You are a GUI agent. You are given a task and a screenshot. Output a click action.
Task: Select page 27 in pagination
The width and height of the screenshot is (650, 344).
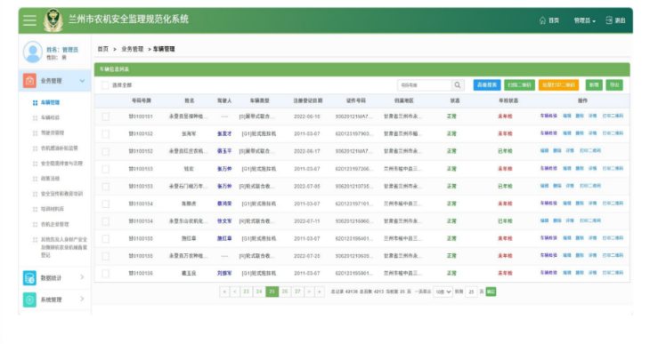point(297,292)
